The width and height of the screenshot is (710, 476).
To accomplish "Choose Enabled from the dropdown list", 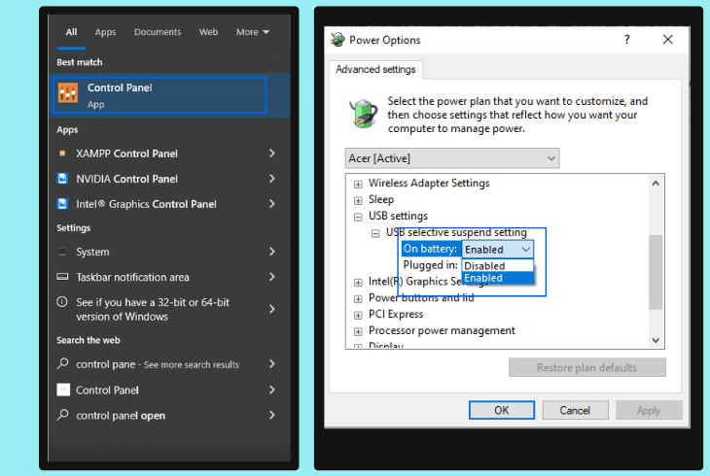I will tap(498, 278).
